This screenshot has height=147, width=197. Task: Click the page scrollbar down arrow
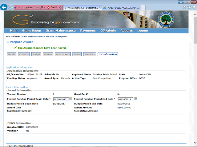pos(195,143)
